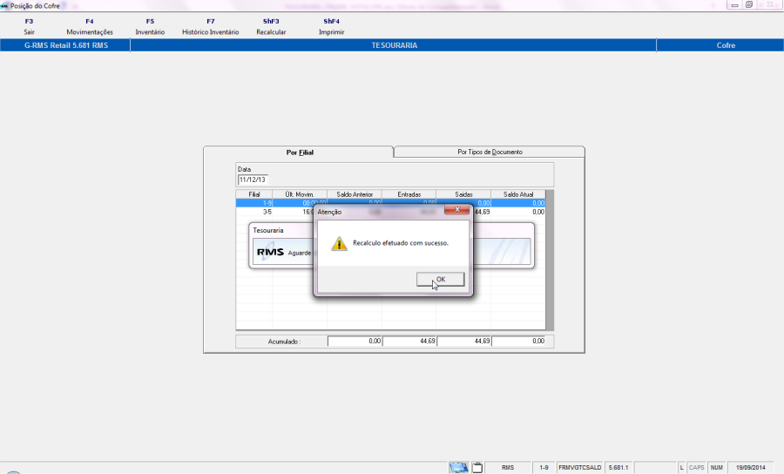Restore the Posição do Cofre window
Image resolution: width=784 pixels, height=474 pixels.
pos(749,5)
